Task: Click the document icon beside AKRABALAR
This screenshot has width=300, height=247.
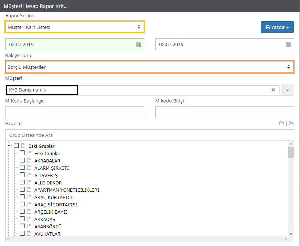Action: (29, 161)
